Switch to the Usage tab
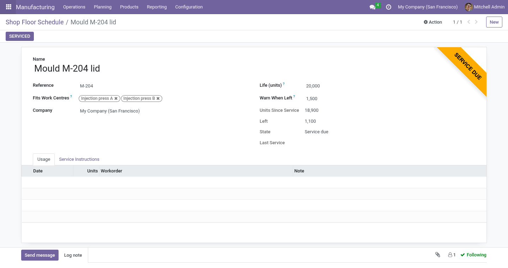The image size is (508, 268). (x=44, y=159)
